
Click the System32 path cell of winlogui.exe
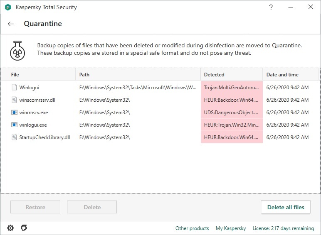(x=105, y=125)
